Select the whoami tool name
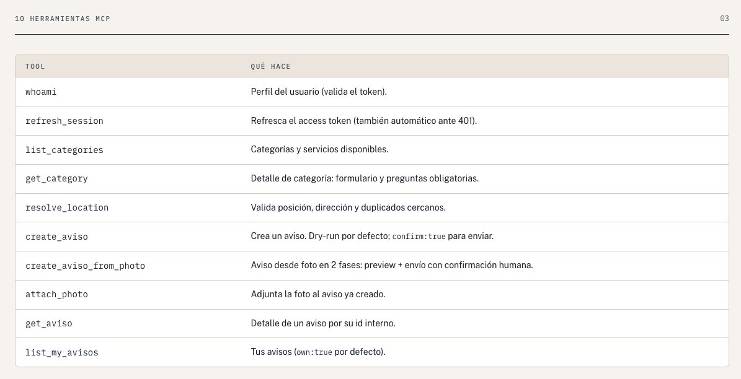The width and height of the screenshot is (741, 379). [41, 92]
